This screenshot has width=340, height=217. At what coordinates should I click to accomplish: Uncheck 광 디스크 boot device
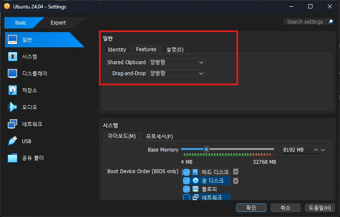(186, 181)
